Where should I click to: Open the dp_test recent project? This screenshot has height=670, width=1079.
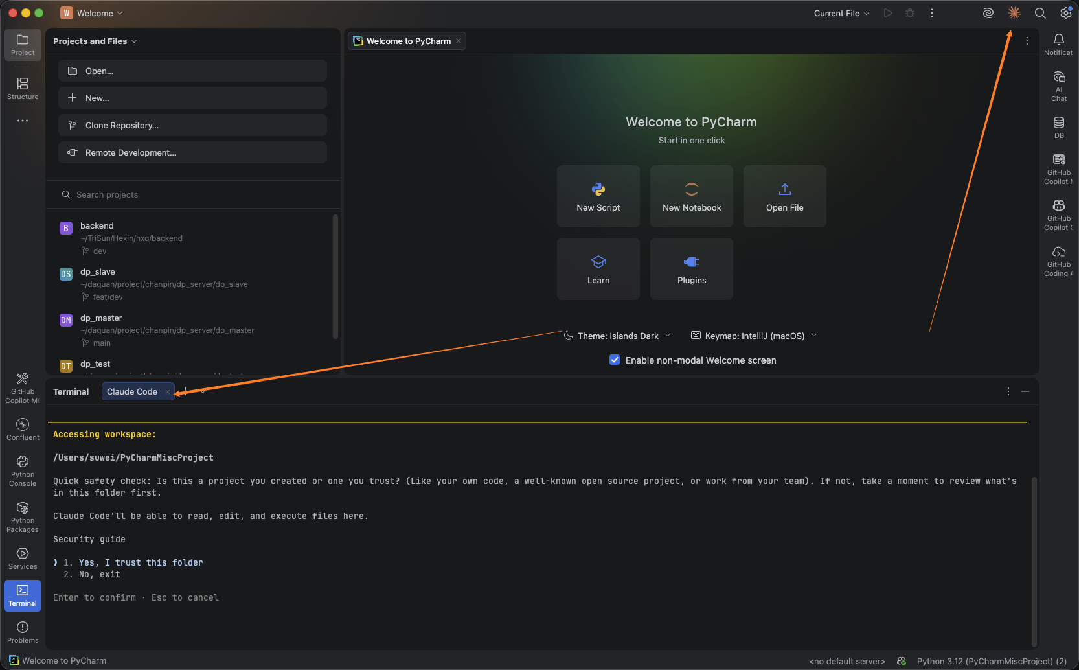pos(192,365)
